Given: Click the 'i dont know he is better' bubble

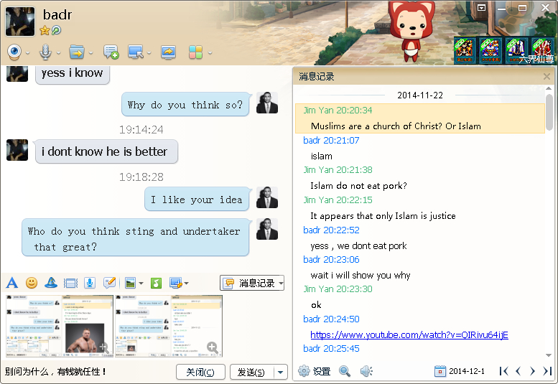Looking at the screenshot, I should pos(106,151).
